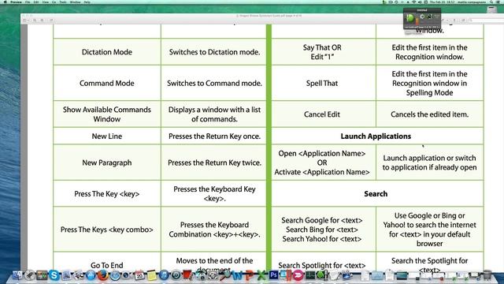The height and width of the screenshot is (284, 504).
Task: Open Notification Center in menu bar
Action: point(498,2)
